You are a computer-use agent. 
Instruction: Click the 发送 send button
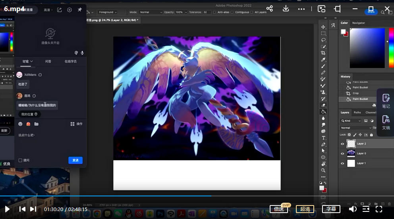[75, 160]
